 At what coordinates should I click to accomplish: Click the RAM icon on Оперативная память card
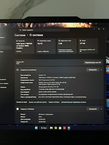[x=38, y=41]
